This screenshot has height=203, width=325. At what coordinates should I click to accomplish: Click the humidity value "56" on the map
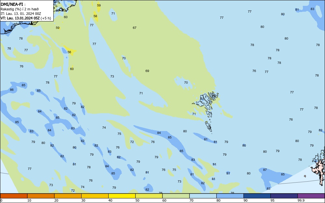[x=69, y=52]
